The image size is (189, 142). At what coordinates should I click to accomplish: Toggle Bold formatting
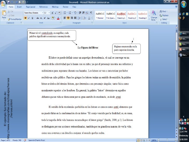(25, 18)
